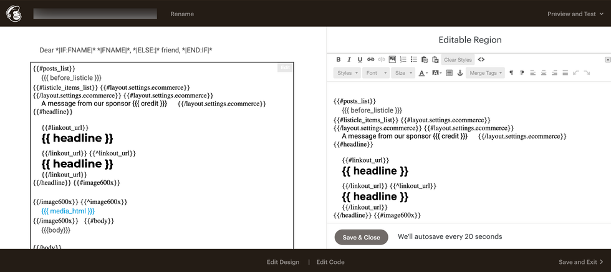Click 'A message from our sponsor' in the editor
Screen dimensions: 611x272
pyautogui.click(x=387, y=137)
